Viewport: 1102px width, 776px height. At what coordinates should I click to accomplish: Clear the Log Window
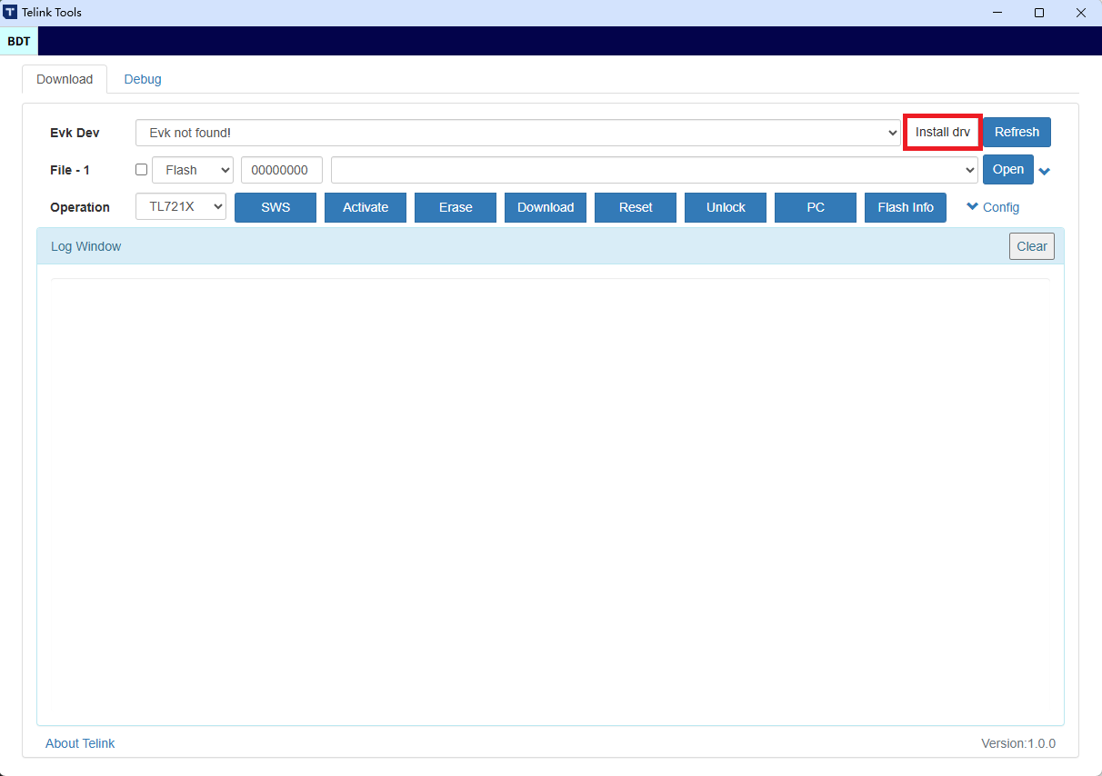1031,246
